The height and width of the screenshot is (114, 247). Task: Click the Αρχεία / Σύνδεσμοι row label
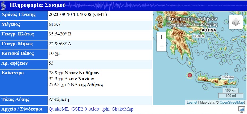22,109
